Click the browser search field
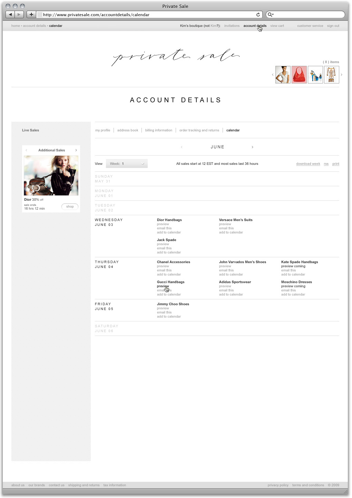Screen dimensions: 352x498 [305, 14]
